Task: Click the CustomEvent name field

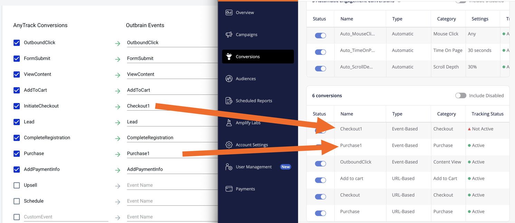Action: (x=66, y=217)
